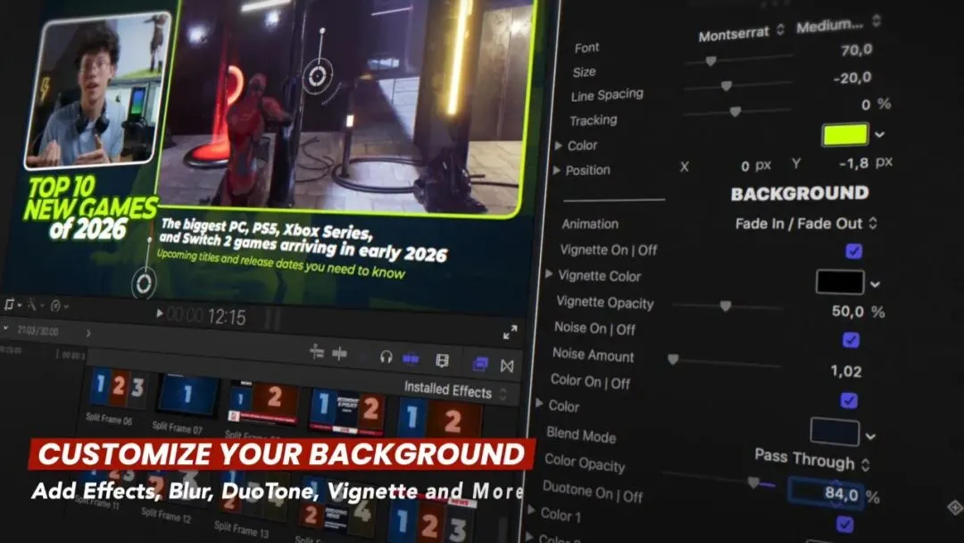Play the viewer with the play button
Image resolution: width=964 pixels, height=543 pixels.
click(159, 313)
